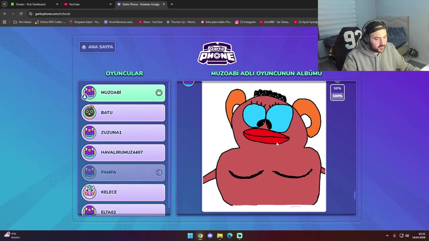
Task: Open File Explorer from taskbar
Action: (x=220, y=236)
